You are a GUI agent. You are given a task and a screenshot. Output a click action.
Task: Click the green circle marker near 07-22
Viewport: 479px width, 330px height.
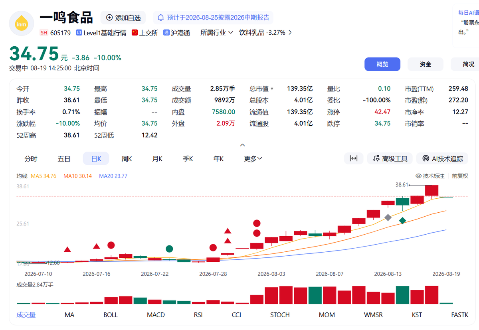(x=169, y=249)
